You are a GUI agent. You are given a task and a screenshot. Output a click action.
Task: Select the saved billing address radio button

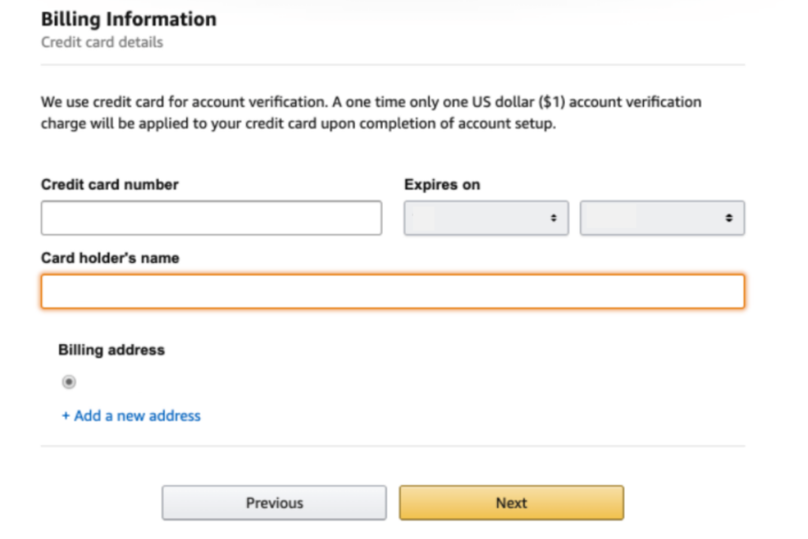click(69, 382)
